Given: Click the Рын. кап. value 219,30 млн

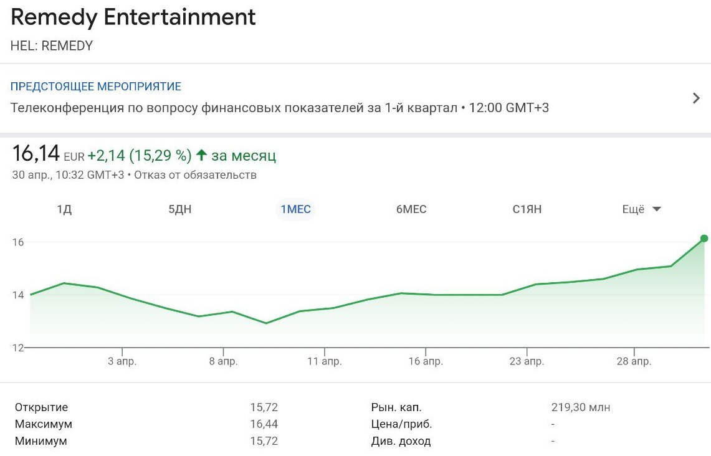Looking at the screenshot, I should tap(580, 407).
